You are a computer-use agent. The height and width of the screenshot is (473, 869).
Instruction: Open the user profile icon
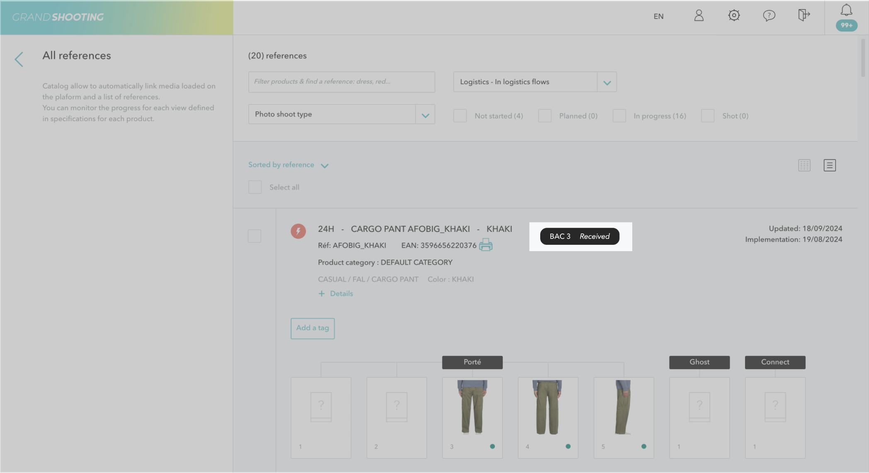[699, 16]
